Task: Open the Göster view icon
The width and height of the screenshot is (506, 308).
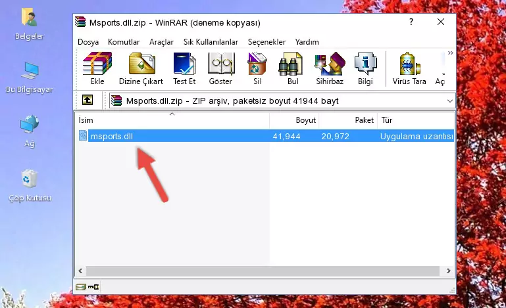Action: [x=220, y=68]
